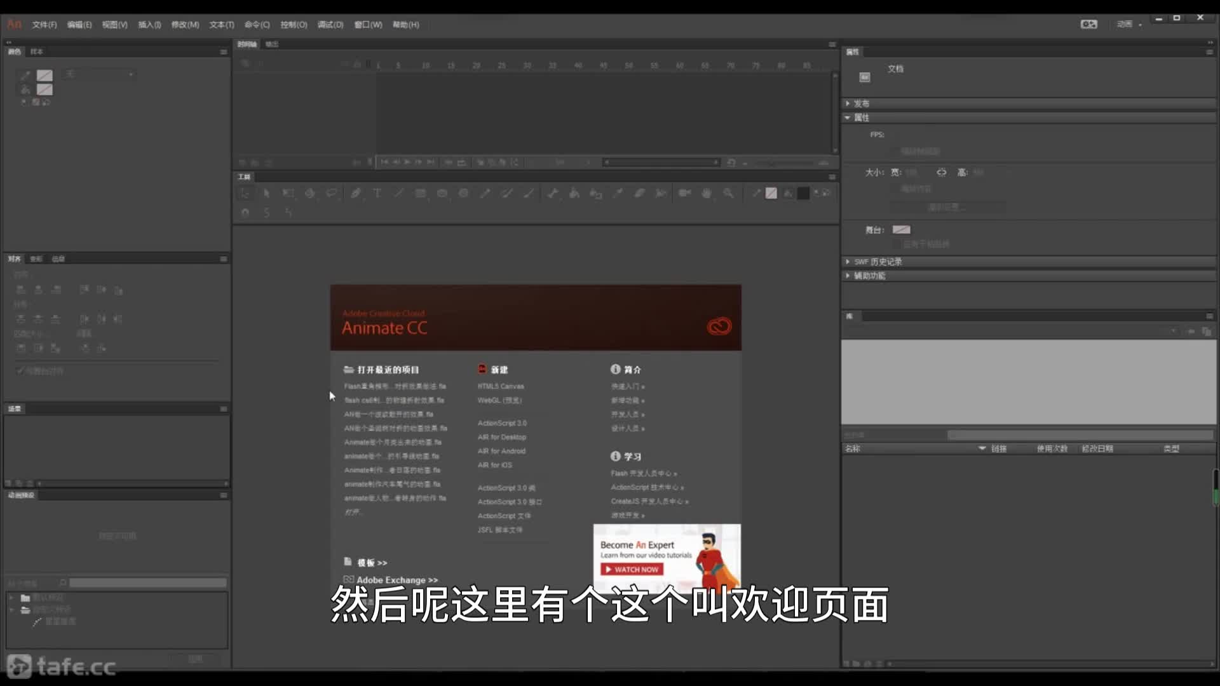
Task: Click the stage color swatch in Properties
Action: coord(901,230)
